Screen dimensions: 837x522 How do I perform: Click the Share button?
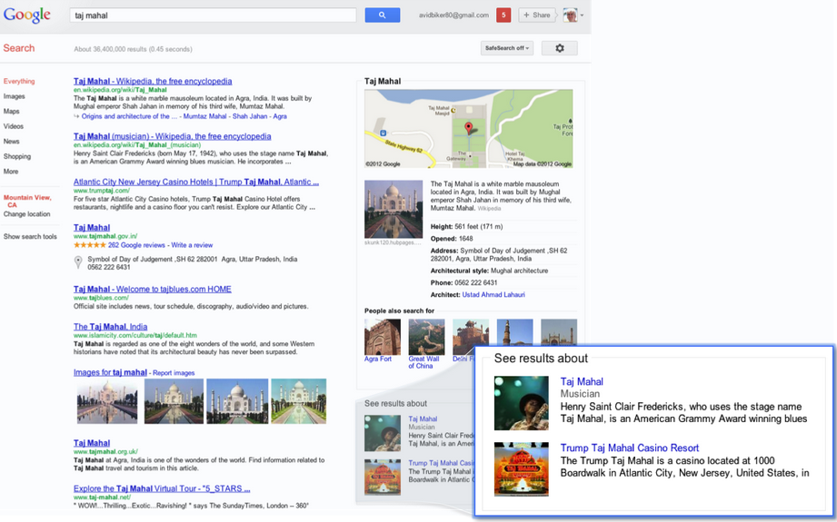(537, 15)
